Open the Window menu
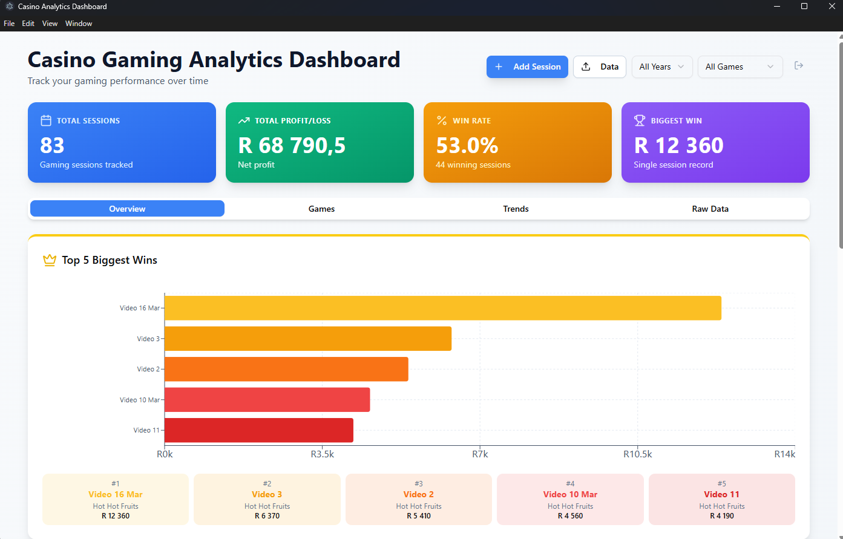This screenshot has width=843, height=539. click(79, 24)
